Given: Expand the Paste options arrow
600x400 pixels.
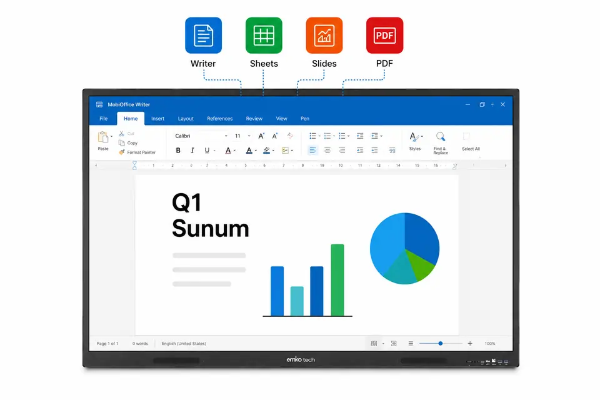Looking at the screenshot, I should tap(111, 136).
